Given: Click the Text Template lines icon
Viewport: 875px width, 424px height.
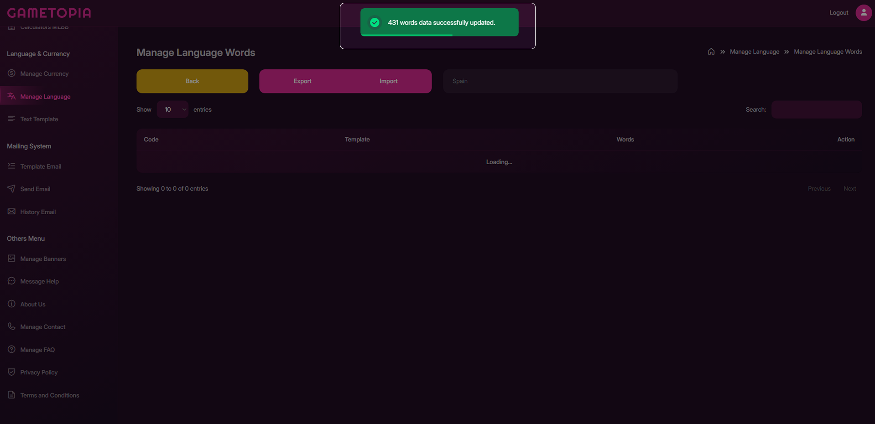Looking at the screenshot, I should coord(11,119).
